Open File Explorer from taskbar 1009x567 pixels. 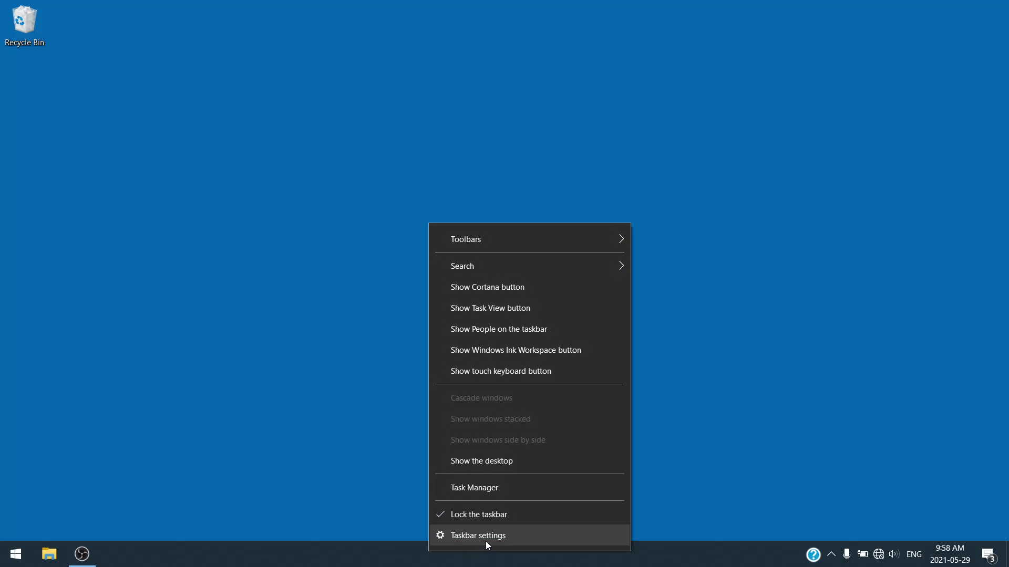(49, 554)
